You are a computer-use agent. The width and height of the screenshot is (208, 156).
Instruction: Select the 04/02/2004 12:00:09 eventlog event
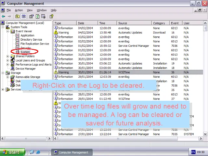click(128, 28)
